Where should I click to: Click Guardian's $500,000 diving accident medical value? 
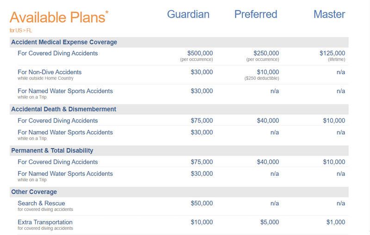click(x=200, y=53)
